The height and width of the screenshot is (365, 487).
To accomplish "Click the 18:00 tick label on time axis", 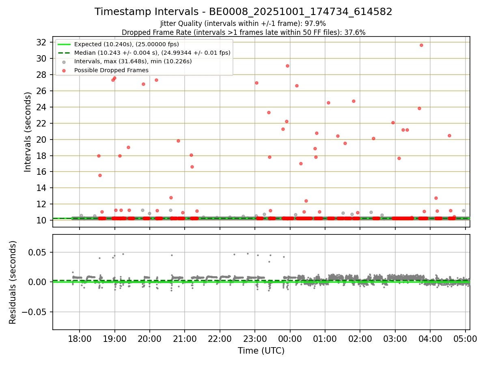I will pyautogui.click(x=80, y=338).
